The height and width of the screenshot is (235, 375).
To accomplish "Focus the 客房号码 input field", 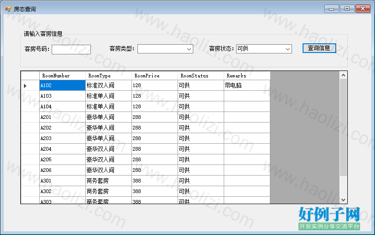I will (71, 49).
